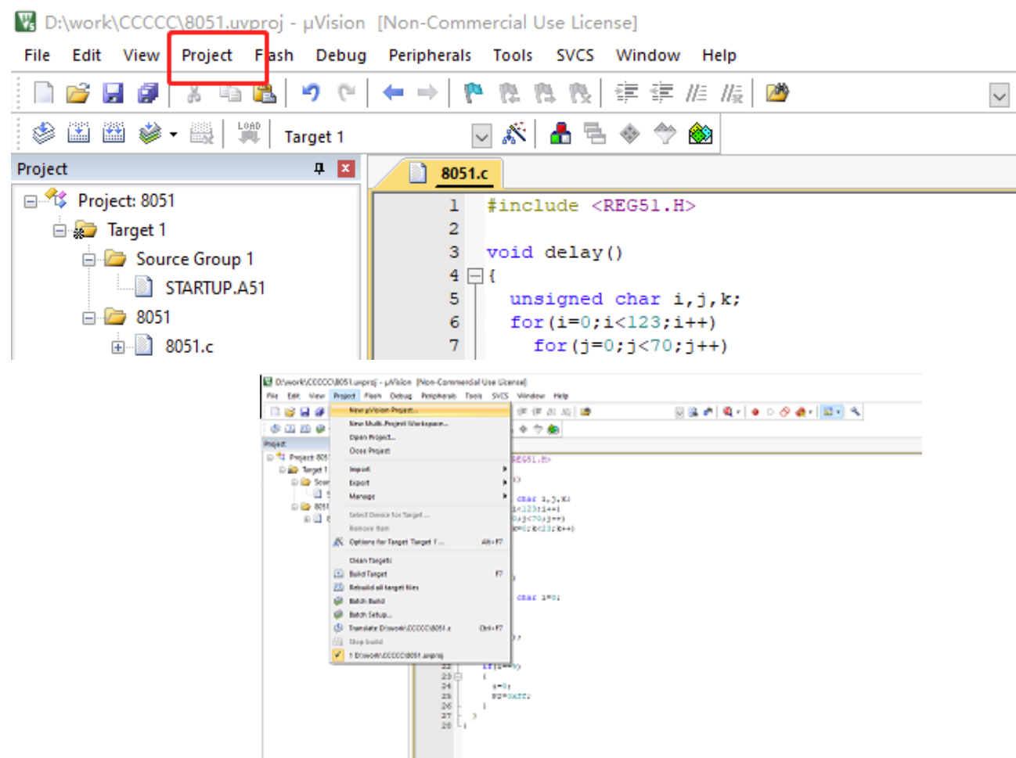Choose Rebuild all target files menu entry
This screenshot has height=758, width=1016.
pos(420,587)
